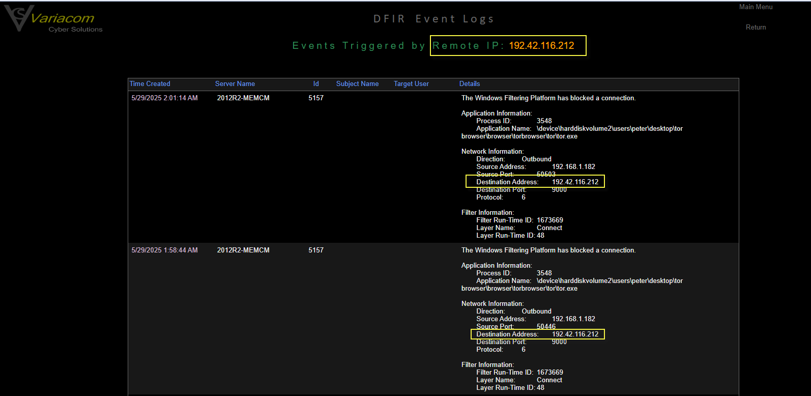Click the Server Name column header
The height and width of the screenshot is (396, 811).
tap(235, 84)
